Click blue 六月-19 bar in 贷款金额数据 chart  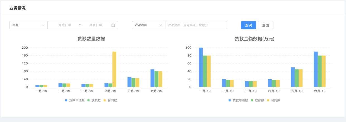coord(316,69)
